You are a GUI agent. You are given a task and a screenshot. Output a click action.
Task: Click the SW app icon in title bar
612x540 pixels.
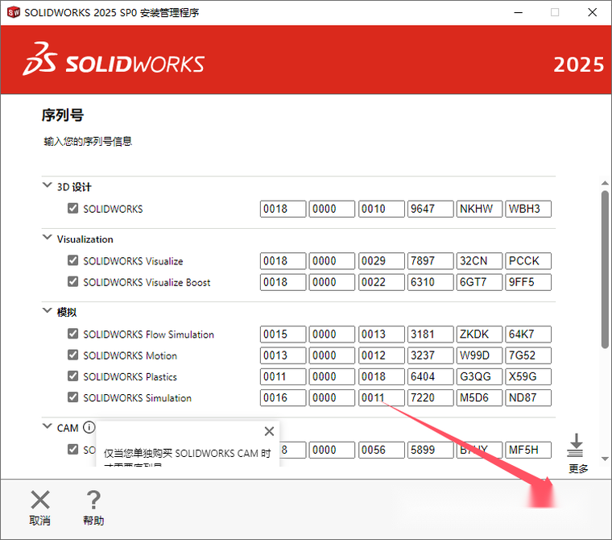pyautogui.click(x=12, y=12)
